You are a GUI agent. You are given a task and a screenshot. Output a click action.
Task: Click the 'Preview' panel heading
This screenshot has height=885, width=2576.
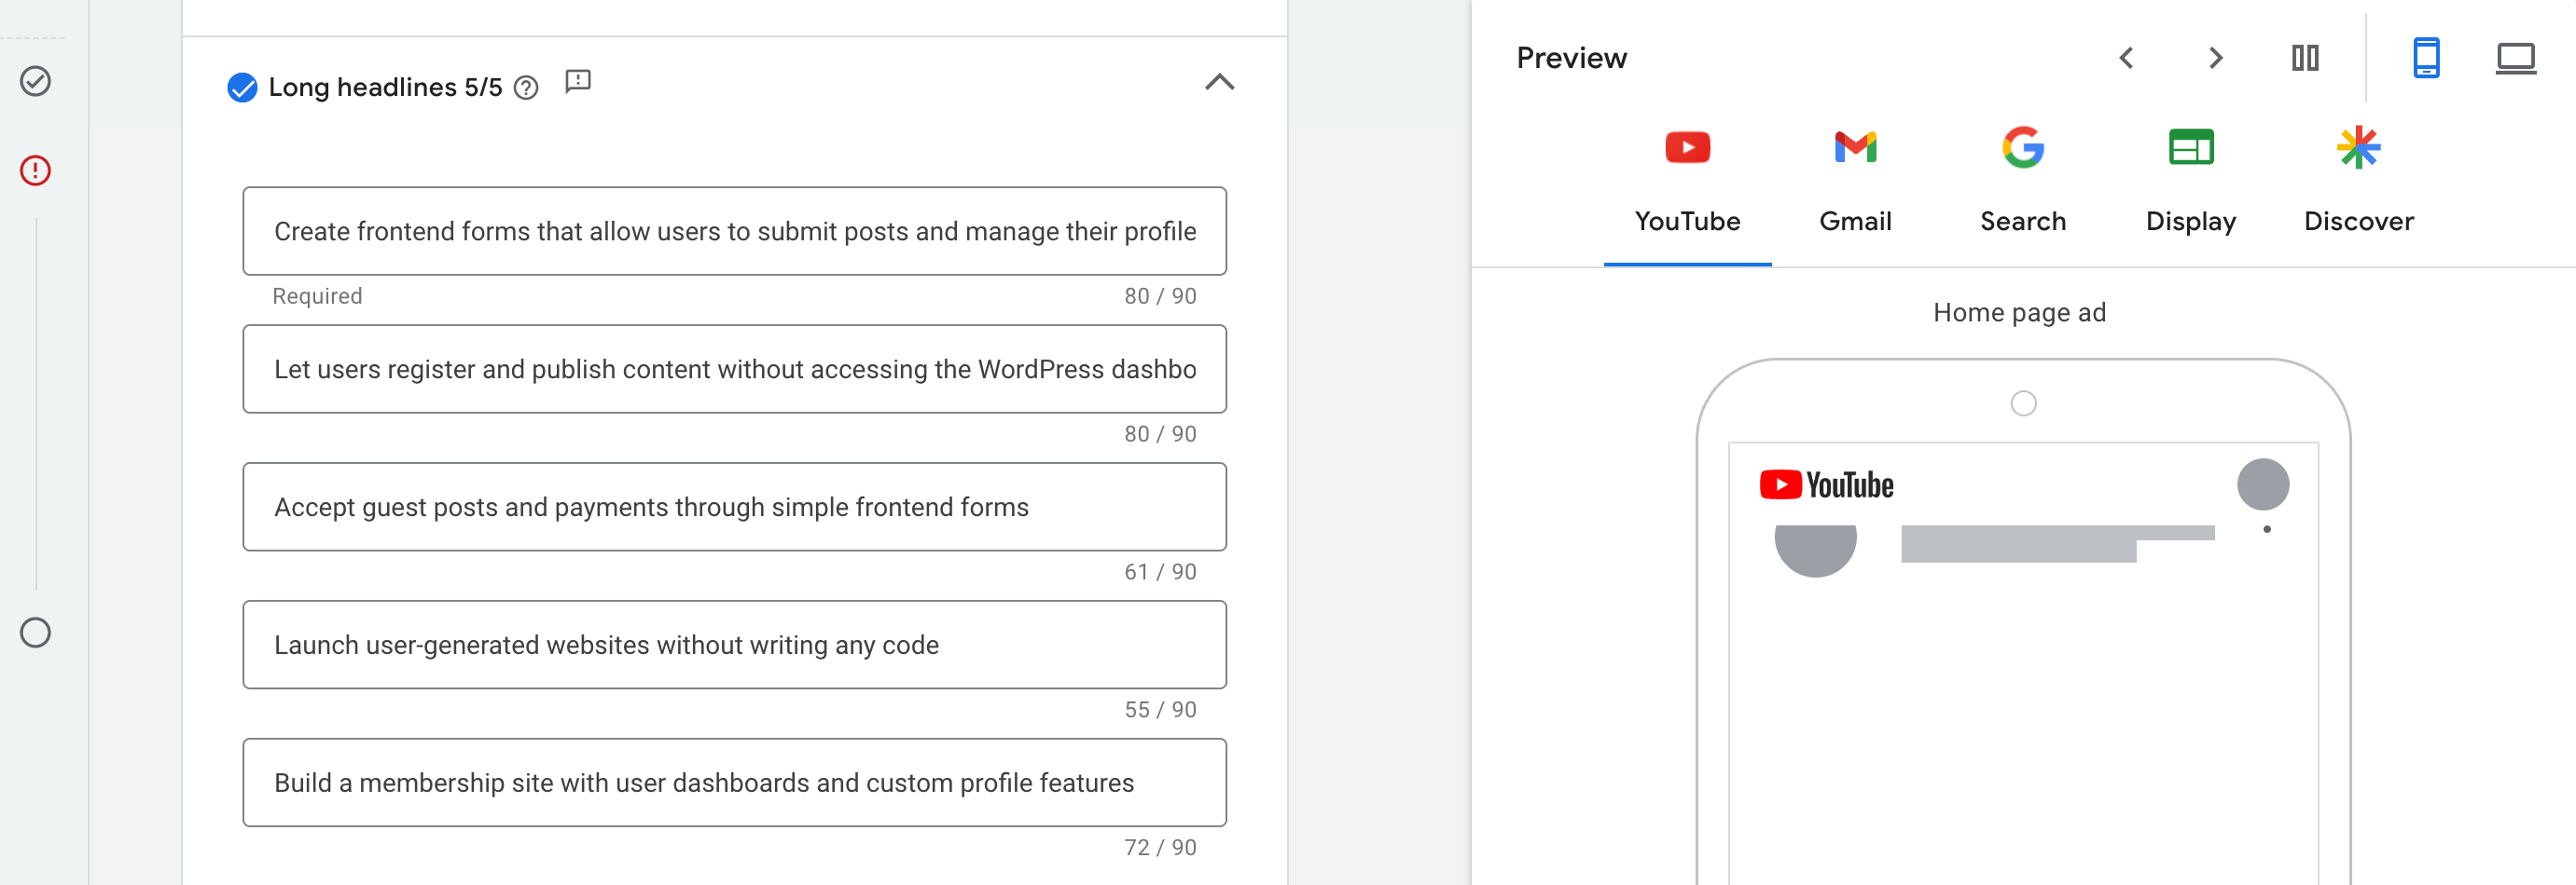pos(1571,58)
